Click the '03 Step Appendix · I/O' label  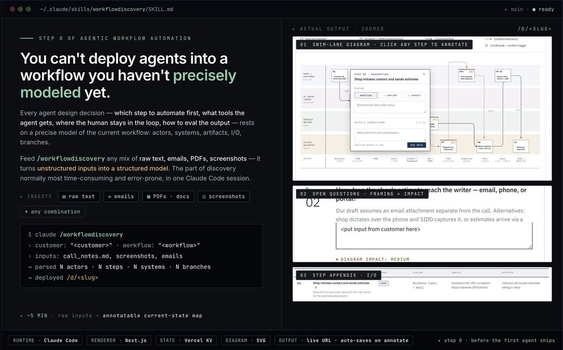[x=338, y=275]
